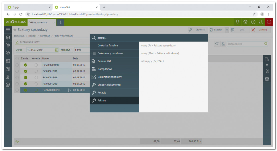277x151 pixels.
Task: Click the help question mark icon
Action: tap(253, 22)
